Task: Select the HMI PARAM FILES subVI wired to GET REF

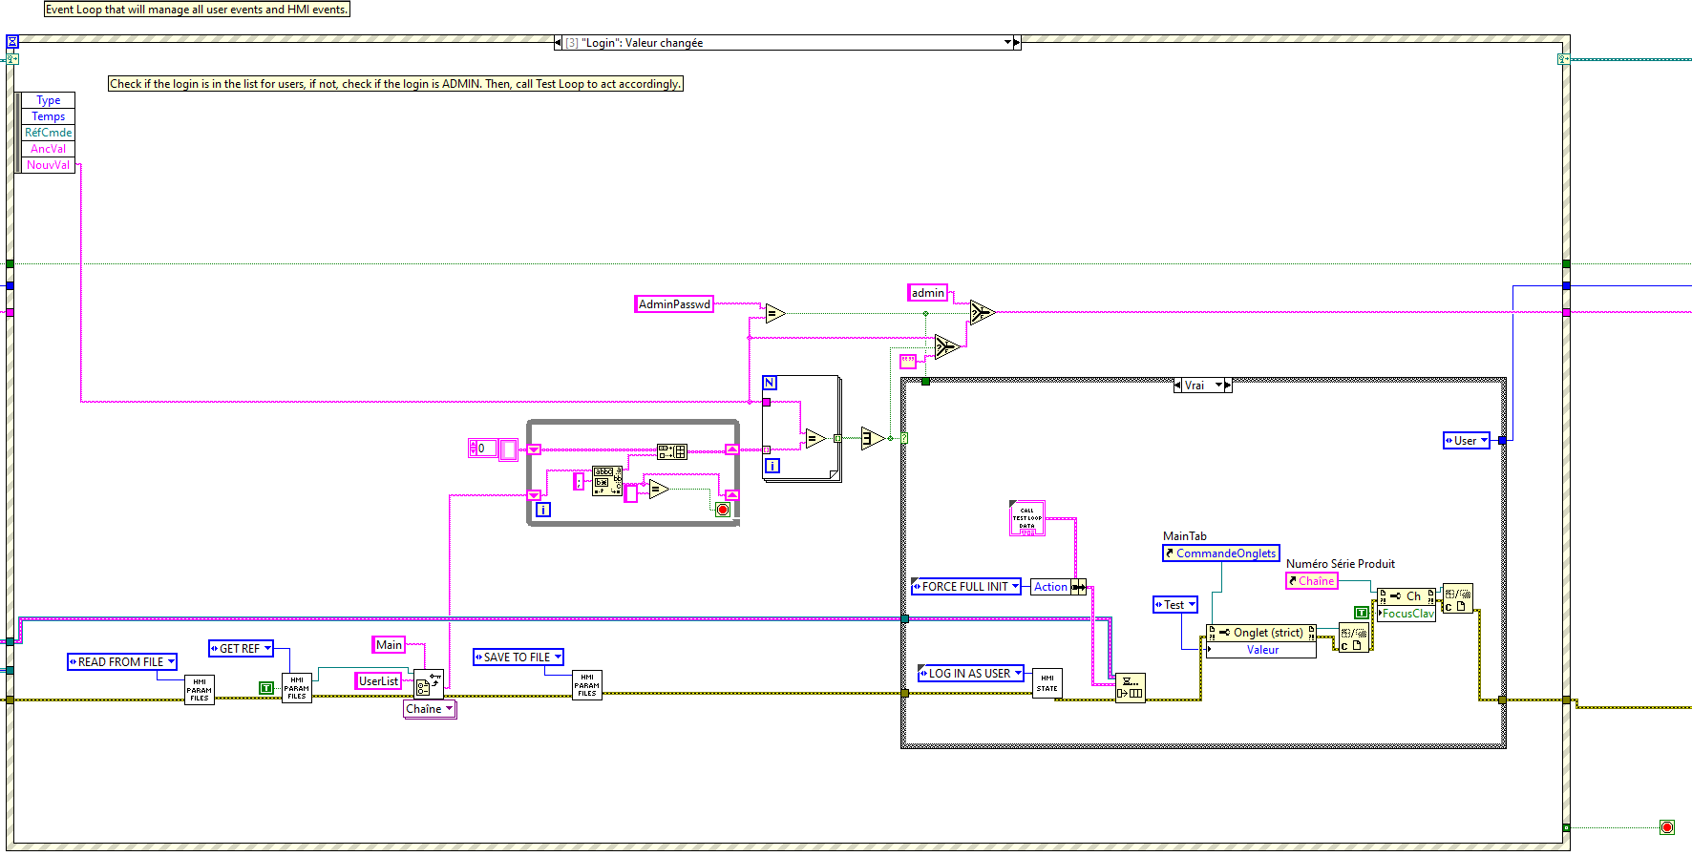Action: click(x=297, y=688)
